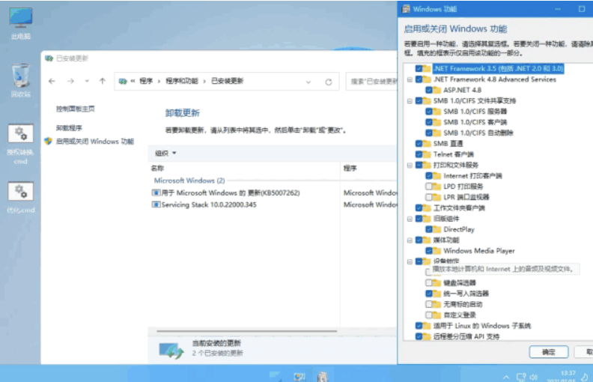The image size is (593, 382).
Task: Enable LPD 打印服务 checkbox
Action: (429, 187)
